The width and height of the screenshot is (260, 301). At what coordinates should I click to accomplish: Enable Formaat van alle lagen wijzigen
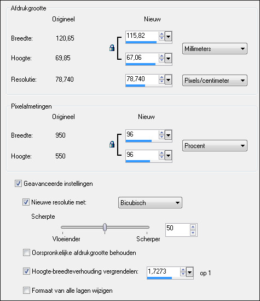26,290
